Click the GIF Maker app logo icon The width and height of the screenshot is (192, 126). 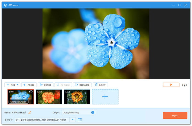6,5
